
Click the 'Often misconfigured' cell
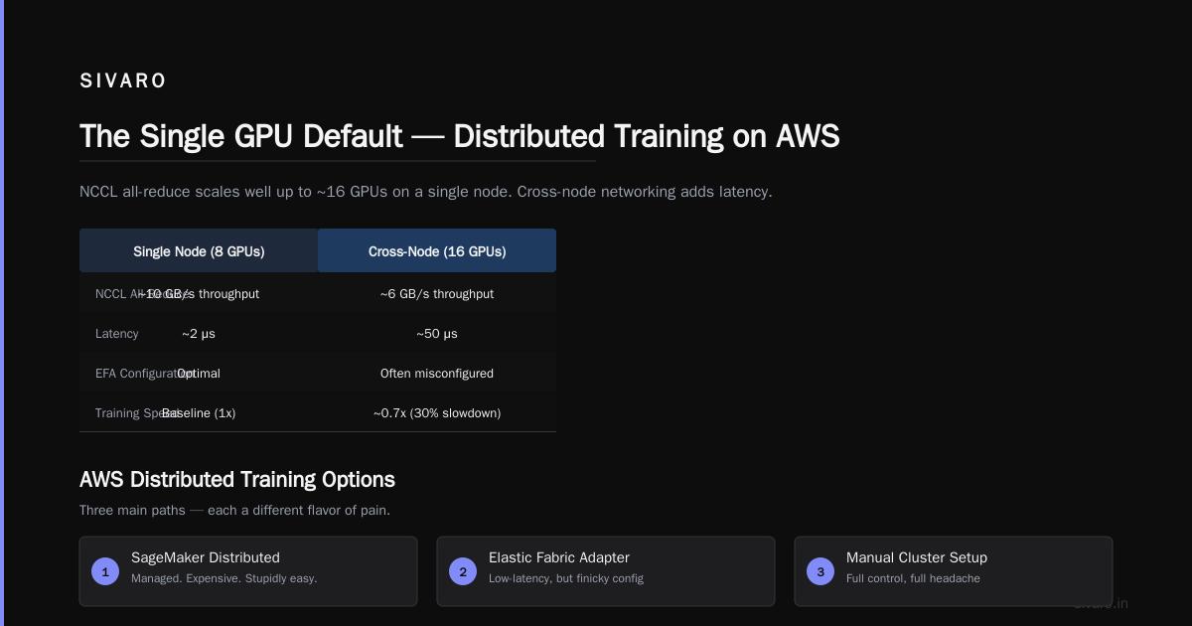[x=437, y=374]
